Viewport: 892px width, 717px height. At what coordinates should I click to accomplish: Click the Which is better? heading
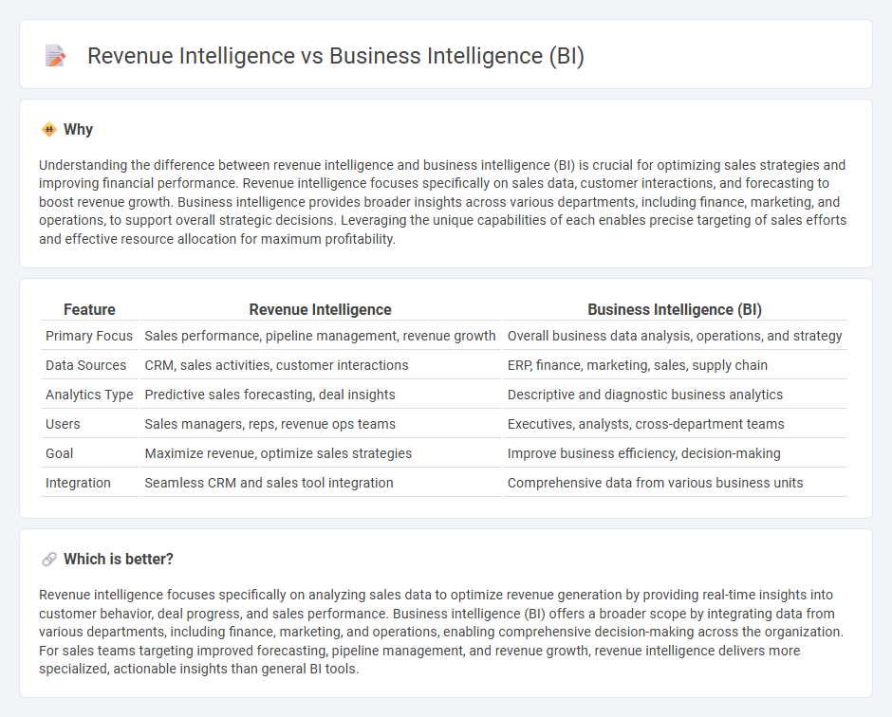point(119,560)
